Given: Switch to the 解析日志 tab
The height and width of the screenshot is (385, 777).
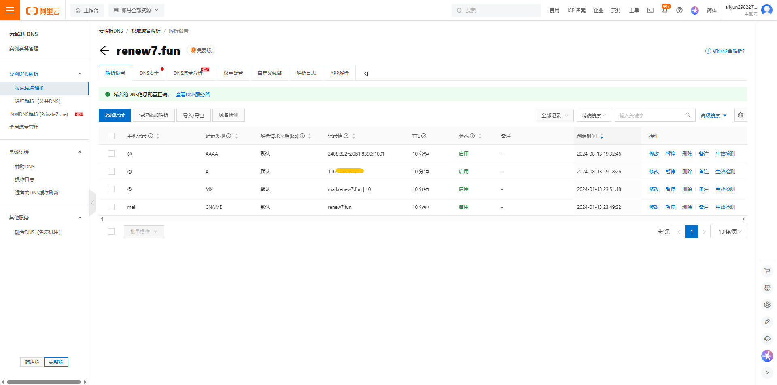Looking at the screenshot, I should click(306, 73).
